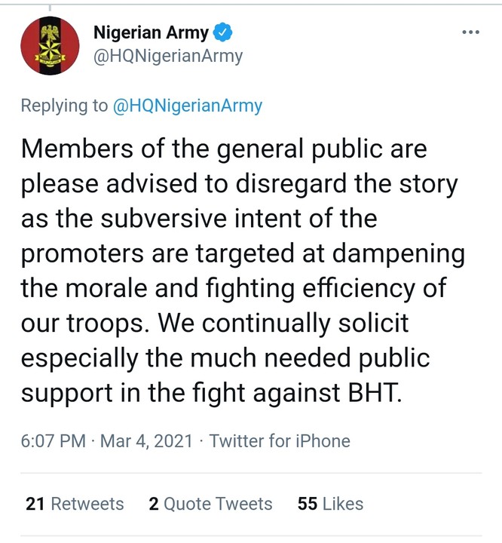The width and height of the screenshot is (502, 543).
Task: Click the quote tweet count number "2"
Action: tap(154, 504)
